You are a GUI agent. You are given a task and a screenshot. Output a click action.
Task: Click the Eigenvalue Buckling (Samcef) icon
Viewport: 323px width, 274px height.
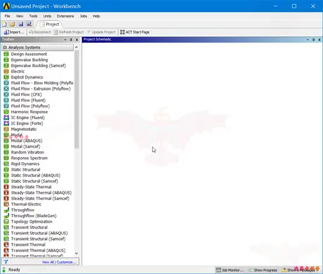6,65
